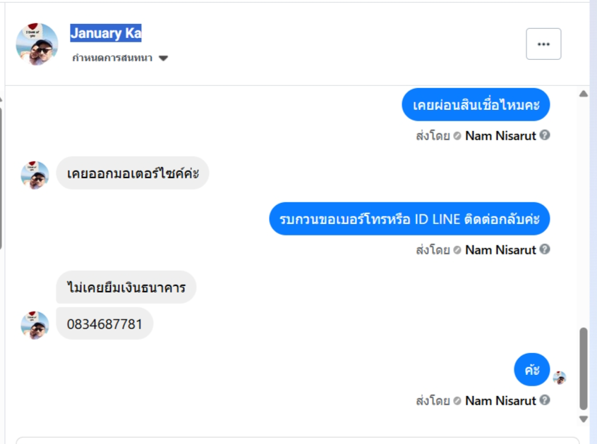
Task: Click the chat scrollbar thumb
Action: [x=583, y=368]
